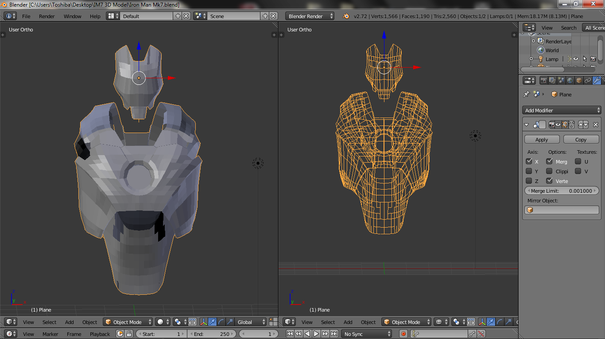Open the Global transform orientation dropdown
The height and width of the screenshot is (339, 605).
(251, 322)
